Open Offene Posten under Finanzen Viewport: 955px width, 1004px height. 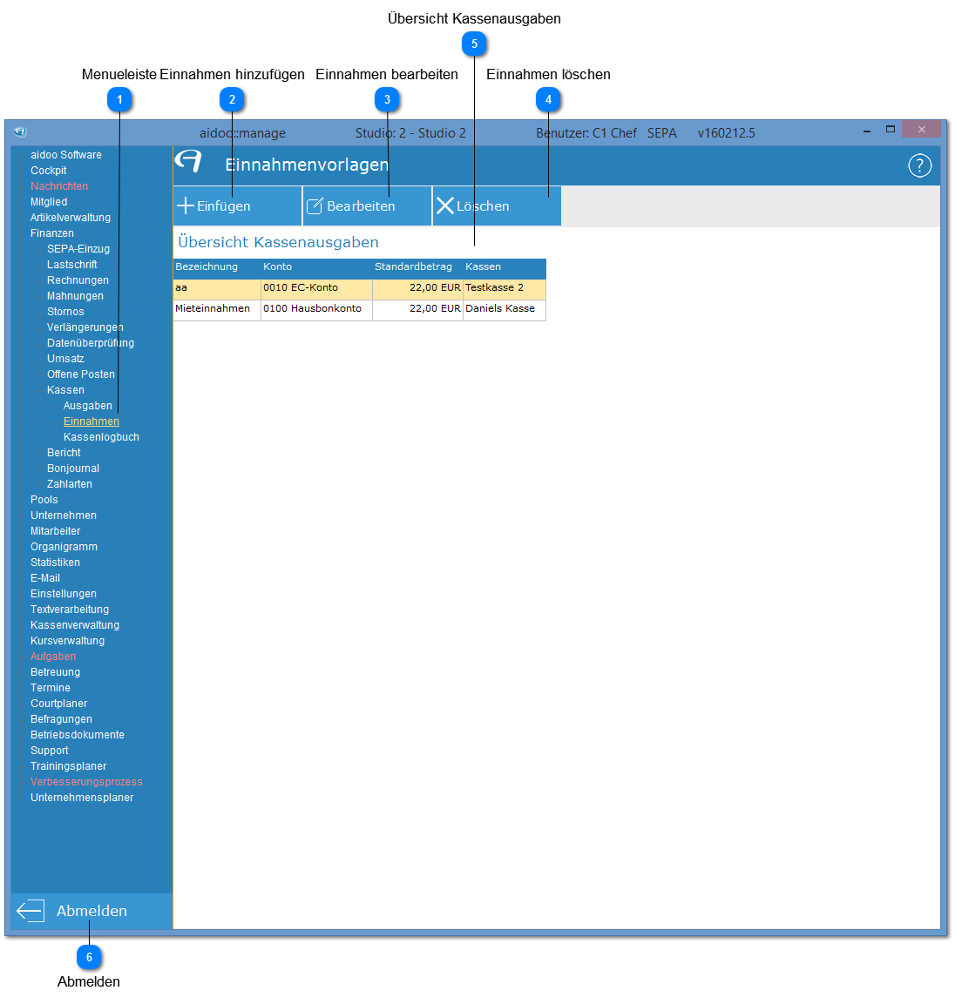click(81, 374)
